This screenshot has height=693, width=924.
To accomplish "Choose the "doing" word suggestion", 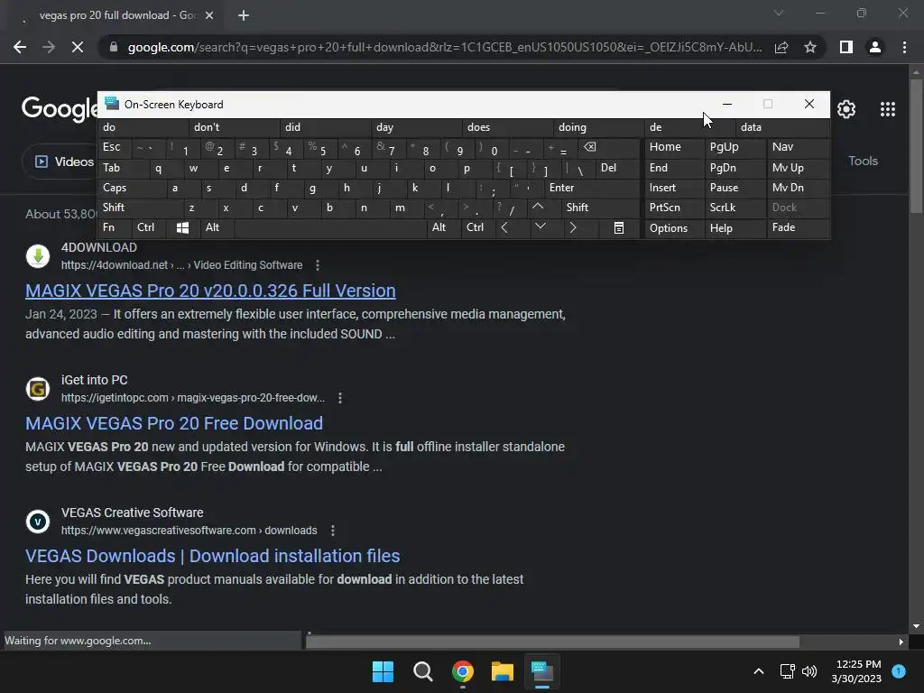I will pyautogui.click(x=599, y=127).
